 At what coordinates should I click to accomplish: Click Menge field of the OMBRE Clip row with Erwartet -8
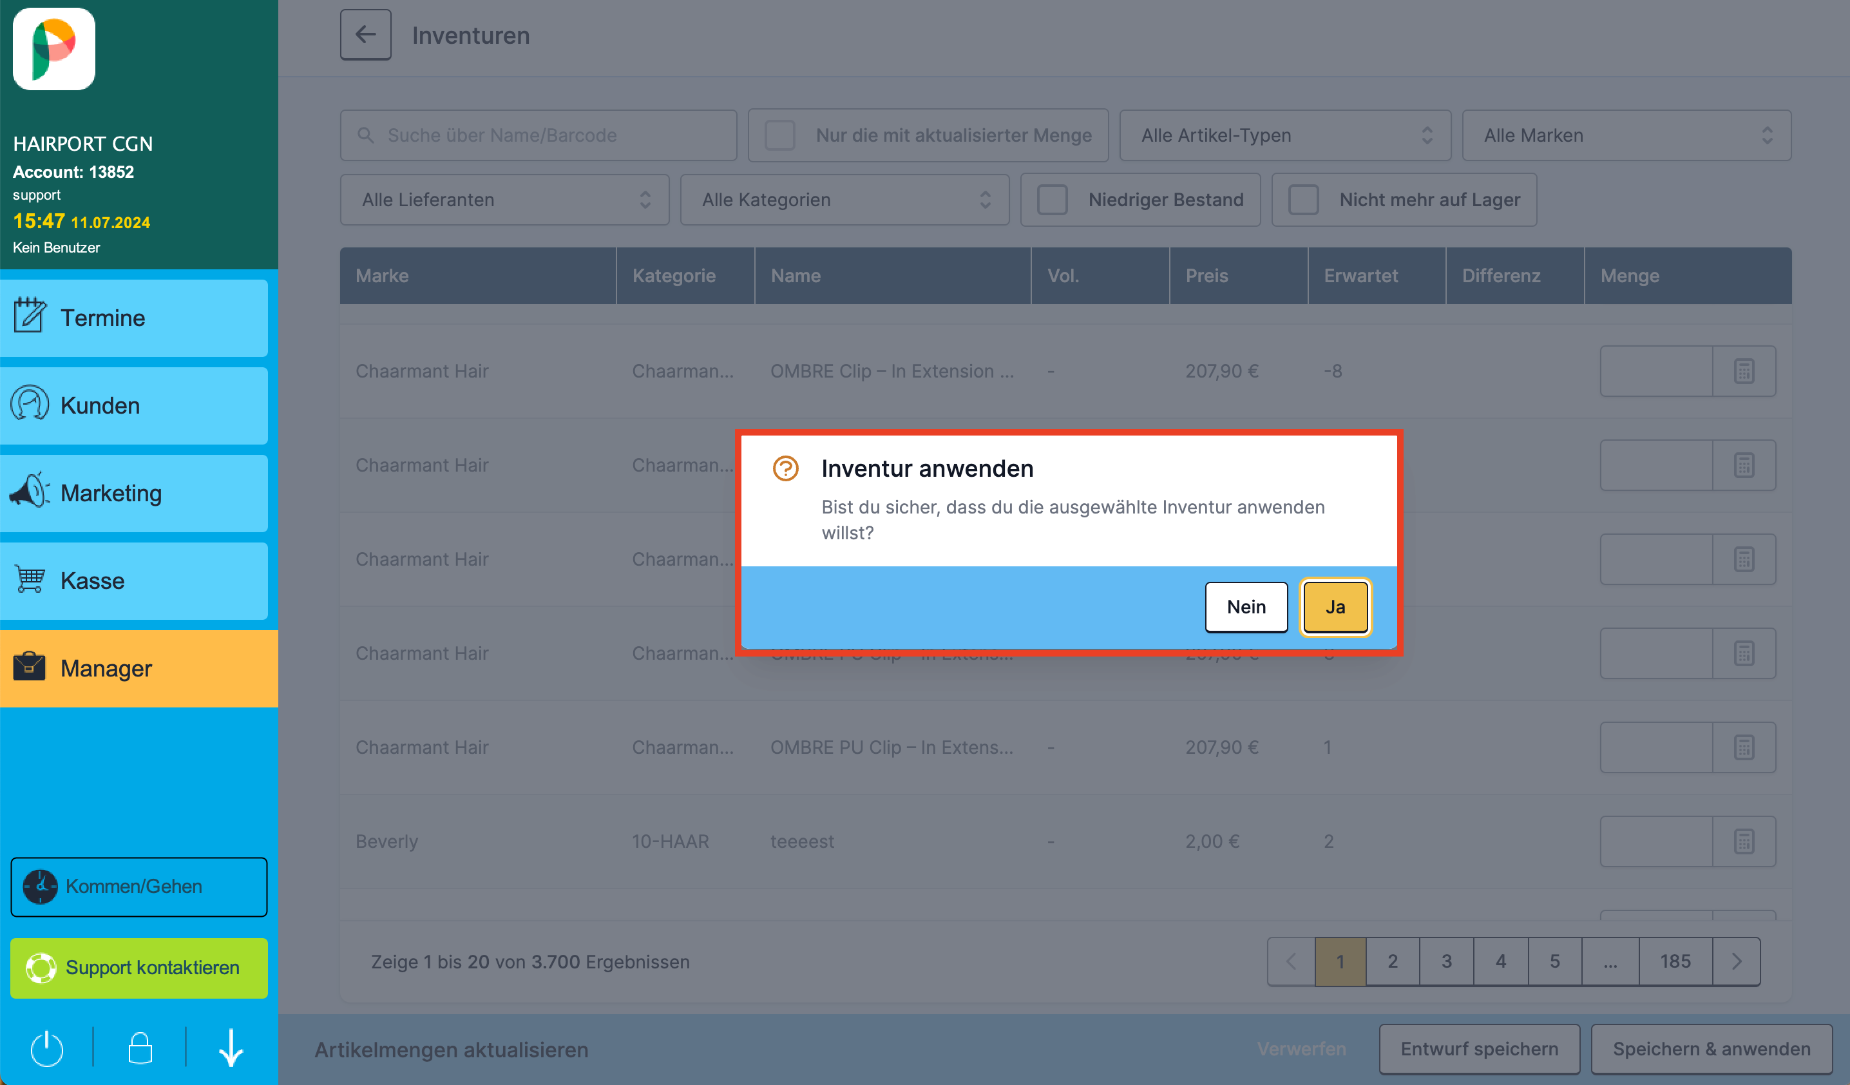tap(1656, 372)
